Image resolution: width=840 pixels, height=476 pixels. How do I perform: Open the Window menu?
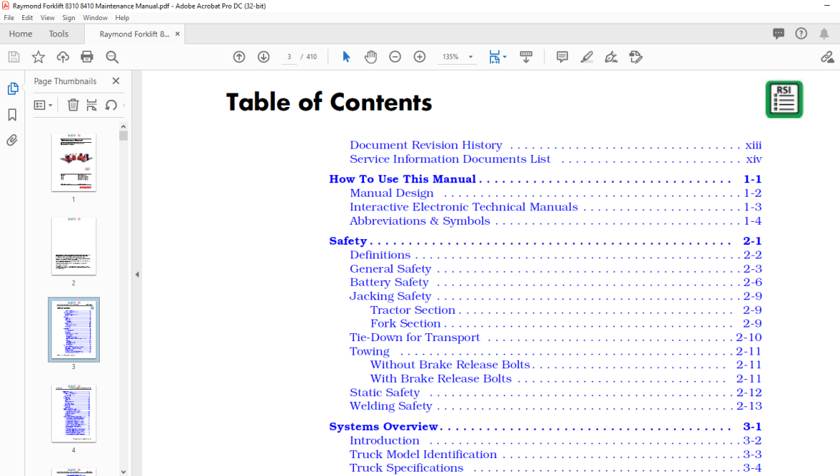click(x=95, y=18)
